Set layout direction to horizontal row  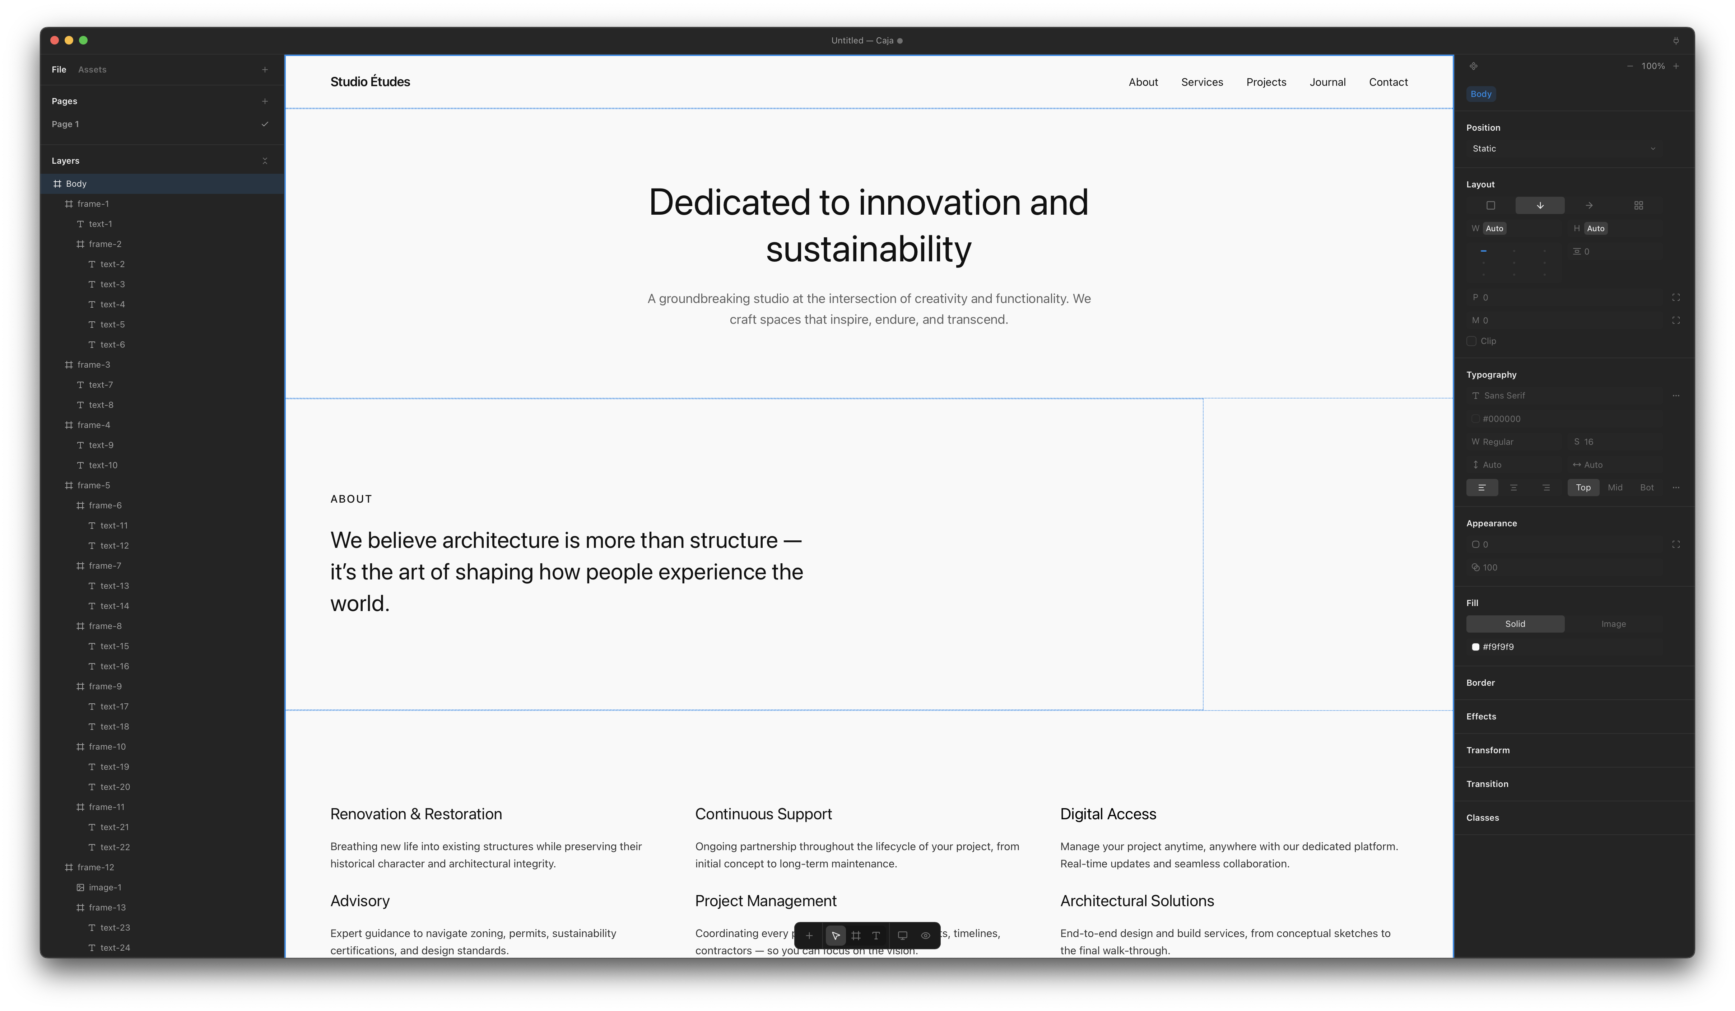(x=1589, y=205)
